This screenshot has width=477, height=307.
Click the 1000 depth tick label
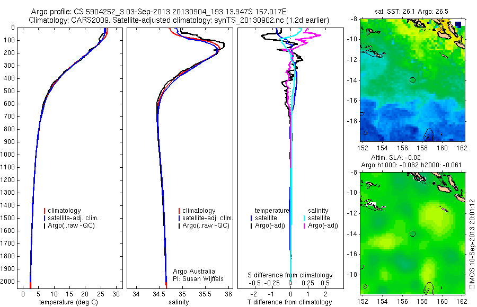(x=8, y=155)
